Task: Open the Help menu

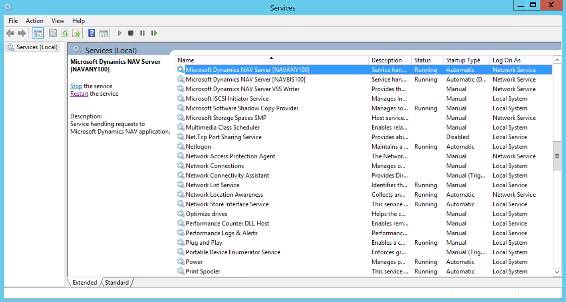Action: pos(78,21)
